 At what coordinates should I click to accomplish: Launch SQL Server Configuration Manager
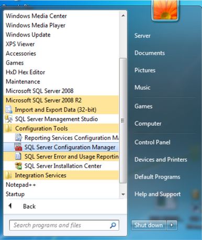point(70,147)
